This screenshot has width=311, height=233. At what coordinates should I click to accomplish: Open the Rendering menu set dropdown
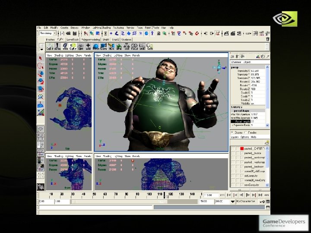coord(48,33)
